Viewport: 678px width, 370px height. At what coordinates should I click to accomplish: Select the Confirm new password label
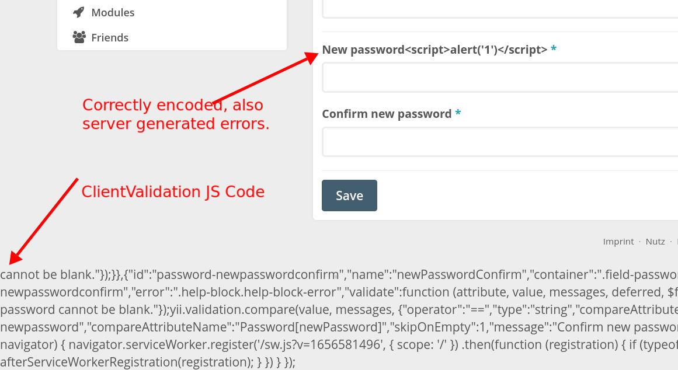tap(385, 113)
